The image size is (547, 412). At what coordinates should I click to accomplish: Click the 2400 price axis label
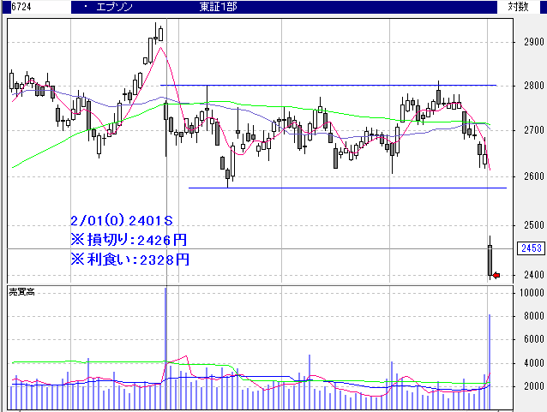(531, 275)
